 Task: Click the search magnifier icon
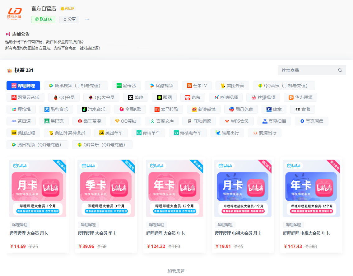(x=340, y=70)
